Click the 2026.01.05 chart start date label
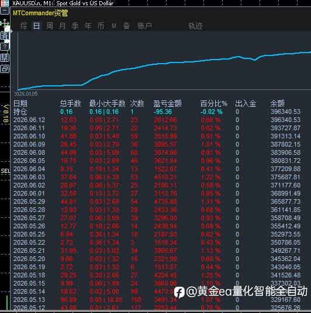The height and width of the screenshot is (313, 311). (x=26, y=94)
